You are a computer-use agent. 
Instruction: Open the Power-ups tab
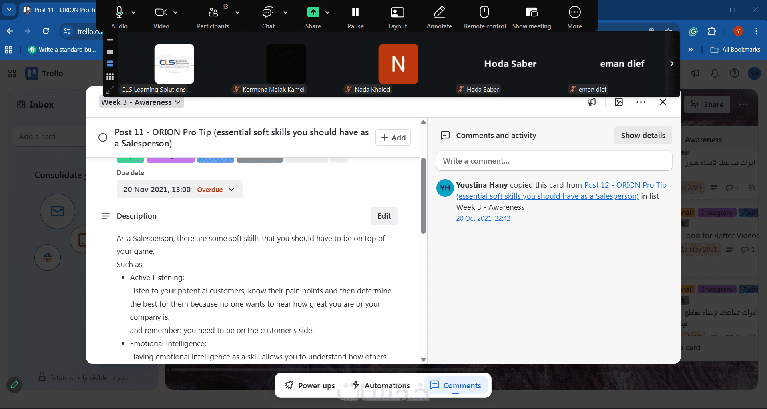tap(310, 385)
